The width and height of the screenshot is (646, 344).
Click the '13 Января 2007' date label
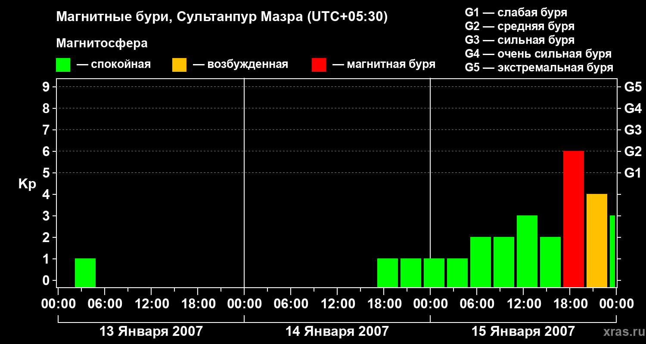(x=151, y=332)
